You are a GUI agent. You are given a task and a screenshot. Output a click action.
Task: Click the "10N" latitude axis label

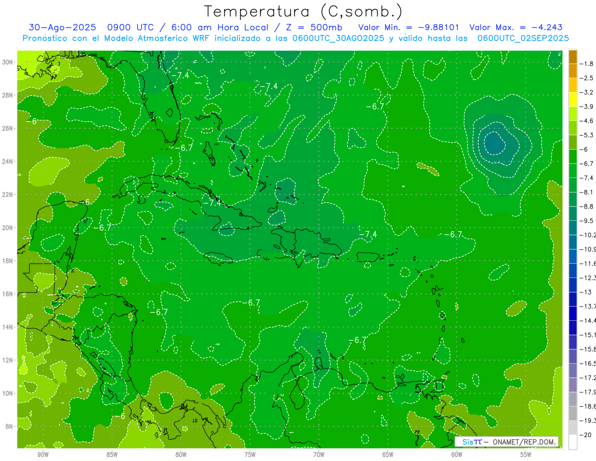pos(7,393)
